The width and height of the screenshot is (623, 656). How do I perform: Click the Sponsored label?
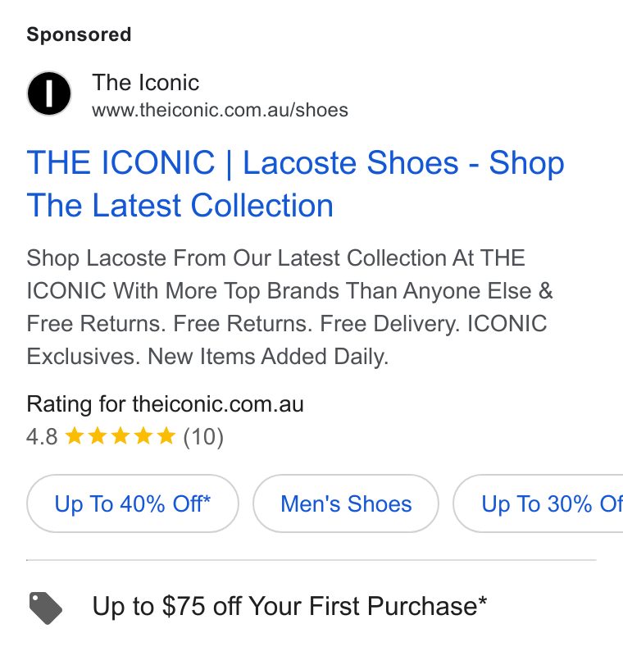pos(79,34)
